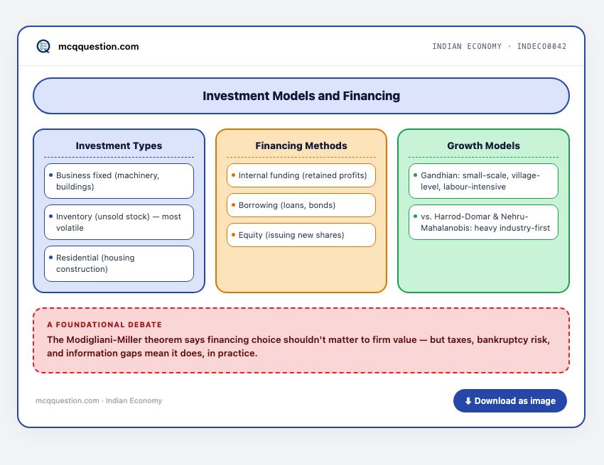
Task: Select the Business fixed machinery item
Action: pos(119,181)
